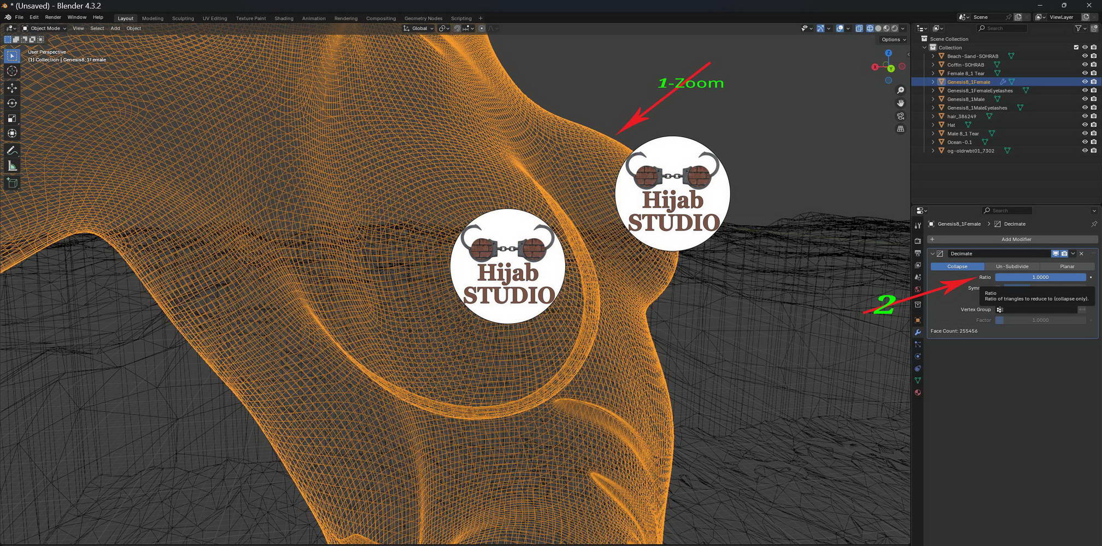
Task: Disable render for Coffin-SOHRAB camera icon
Action: click(1094, 64)
